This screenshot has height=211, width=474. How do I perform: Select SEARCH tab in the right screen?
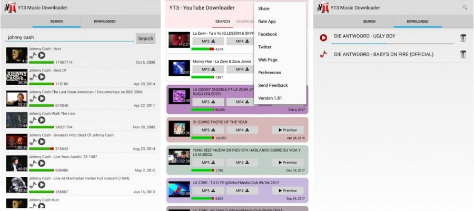coord(369,22)
